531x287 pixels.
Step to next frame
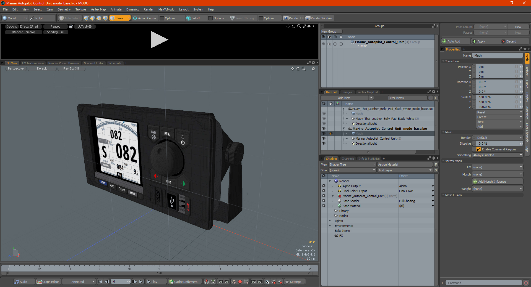click(x=135, y=282)
